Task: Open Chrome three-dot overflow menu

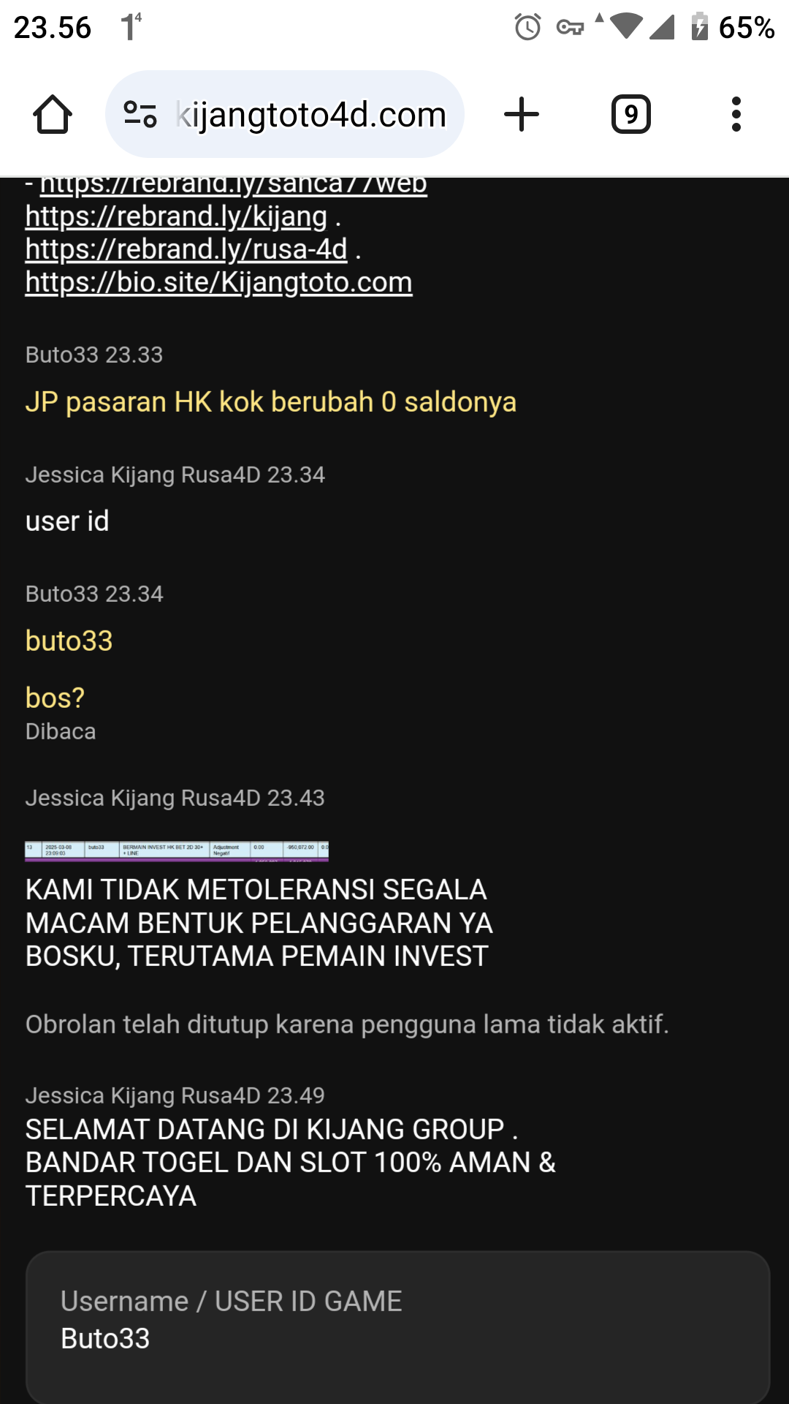Action: tap(736, 115)
